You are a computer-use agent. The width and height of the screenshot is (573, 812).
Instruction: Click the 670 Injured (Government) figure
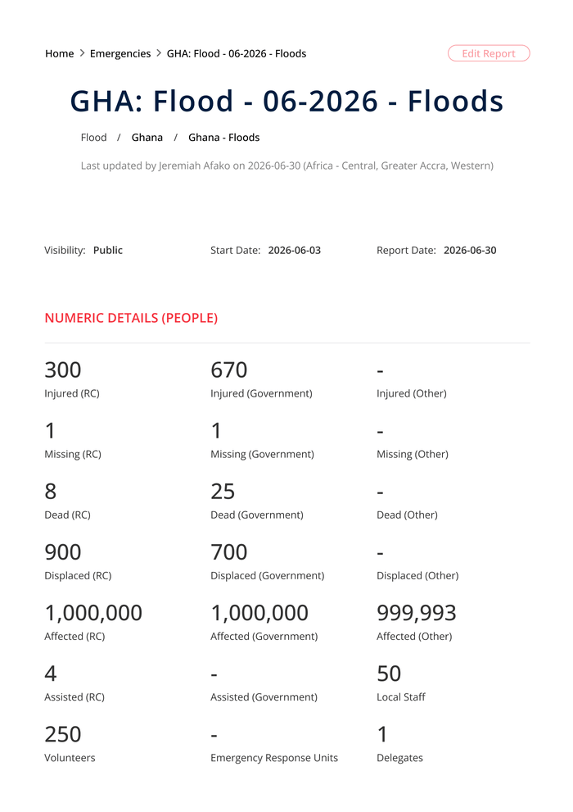click(229, 370)
